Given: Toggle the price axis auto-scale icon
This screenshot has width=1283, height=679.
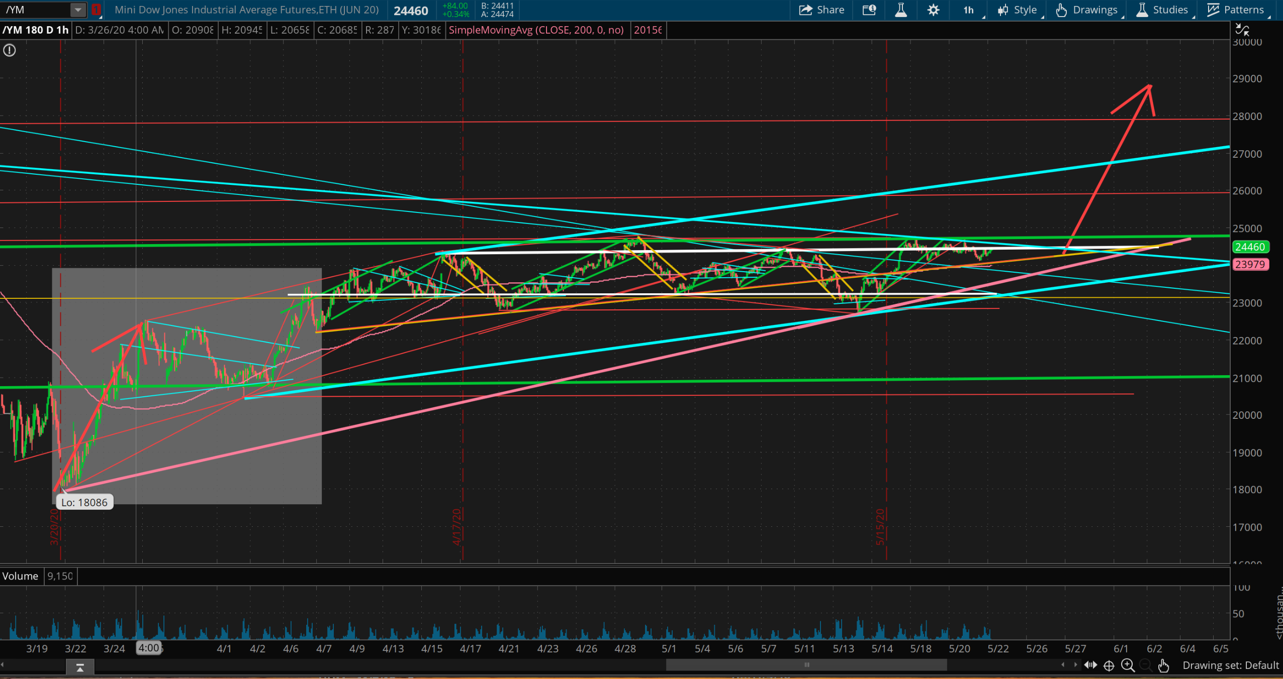Looking at the screenshot, I should [1242, 30].
